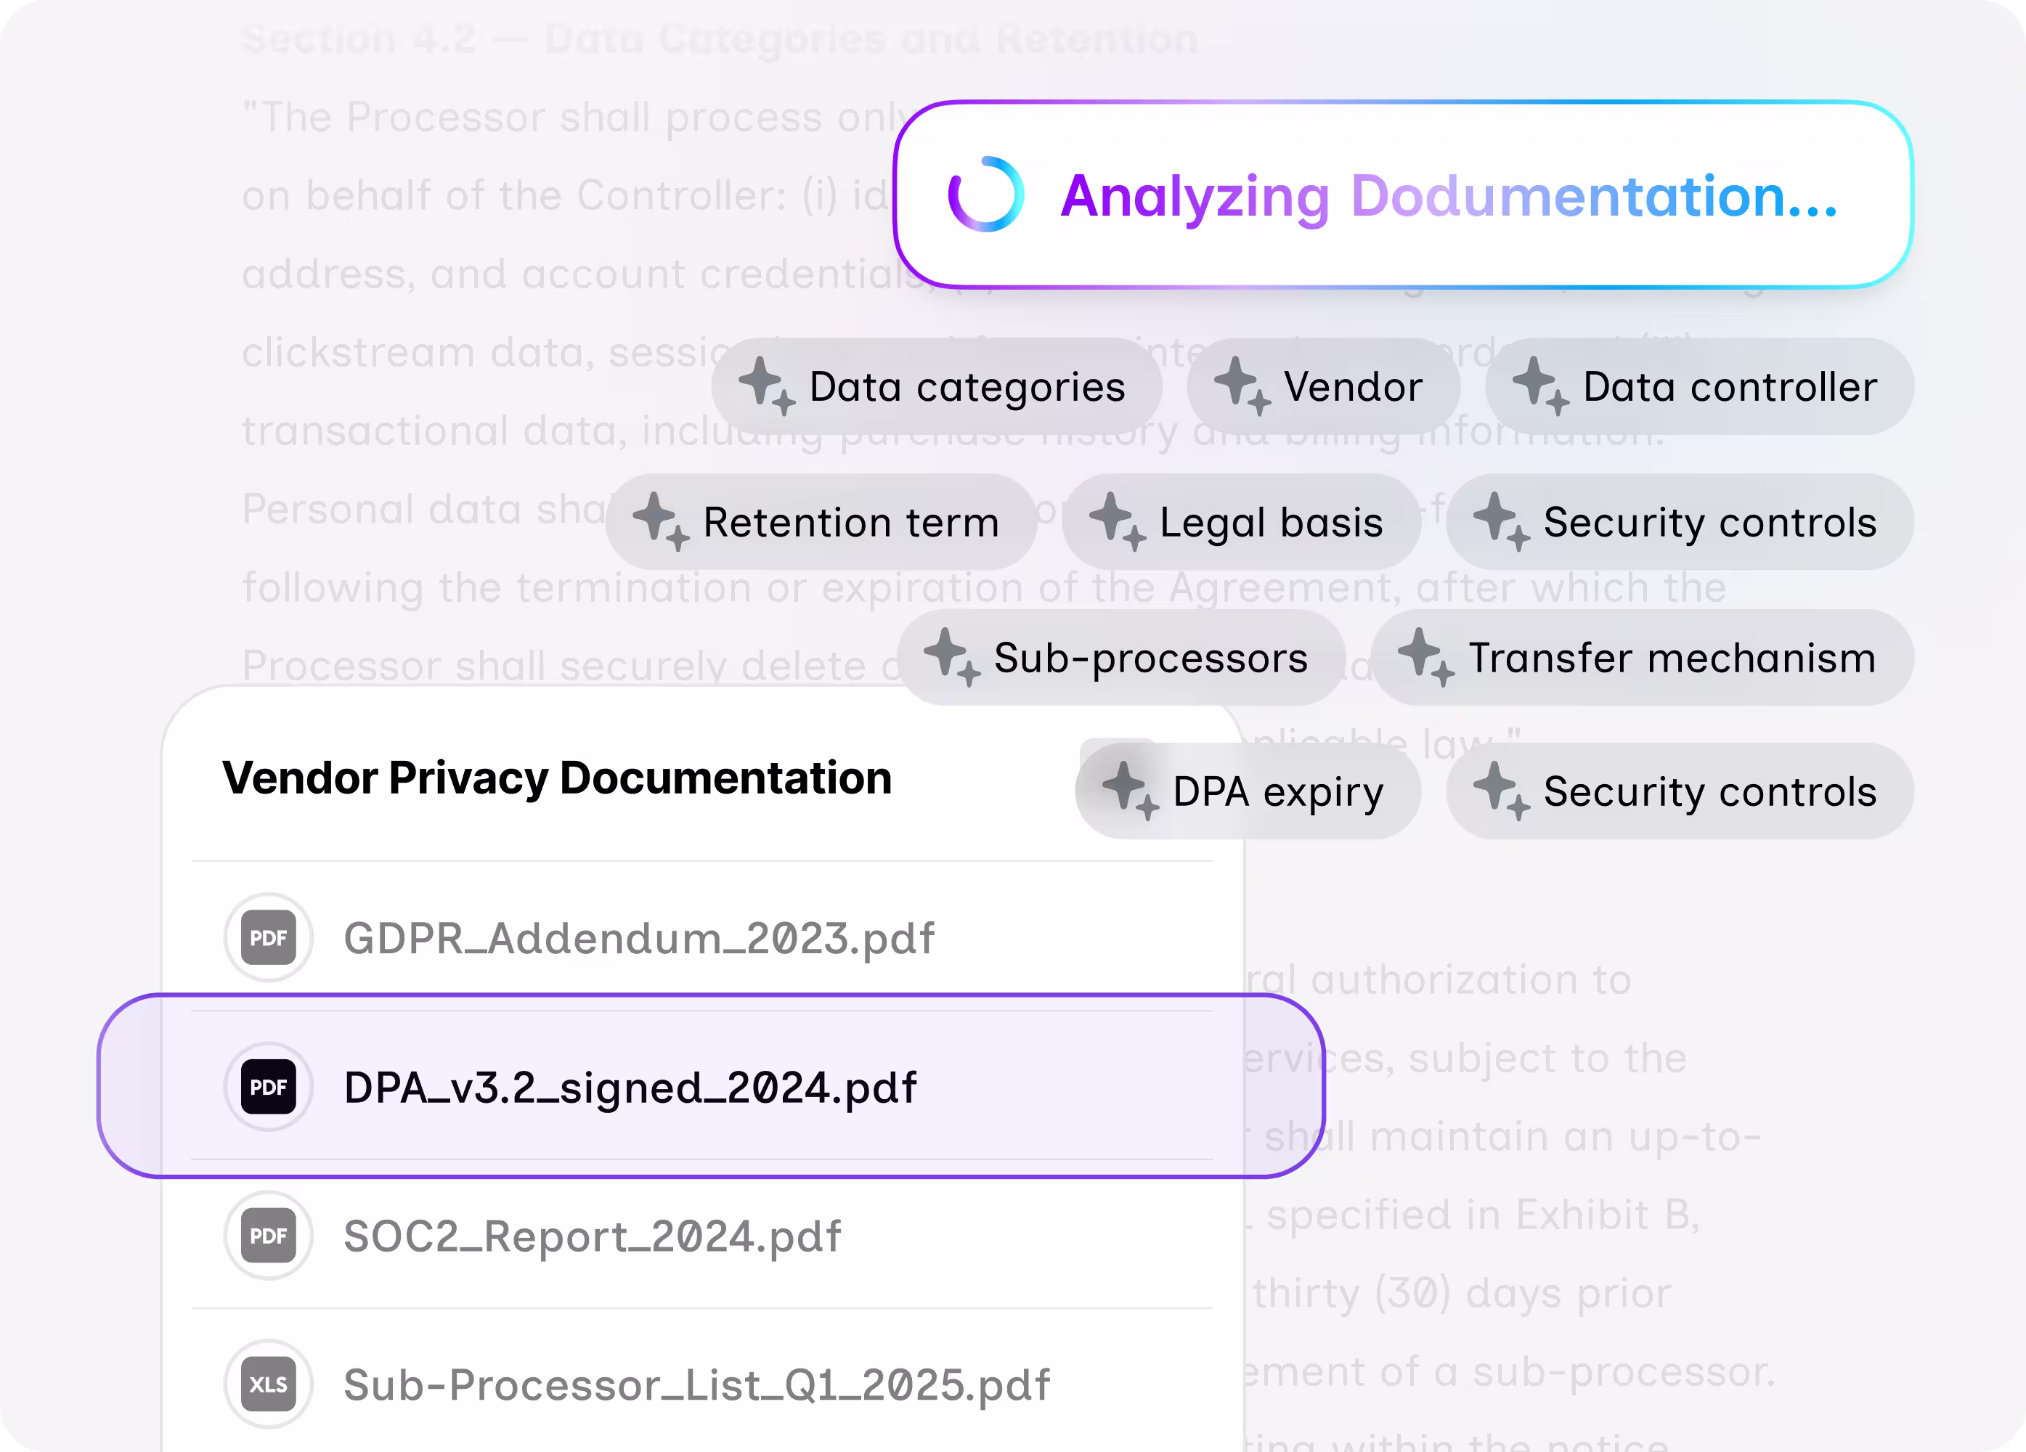The width and height of the screenshot is (2026, 1452).
Task: Select the DPA expiry chip
Action: click(x=1248, y=791)
